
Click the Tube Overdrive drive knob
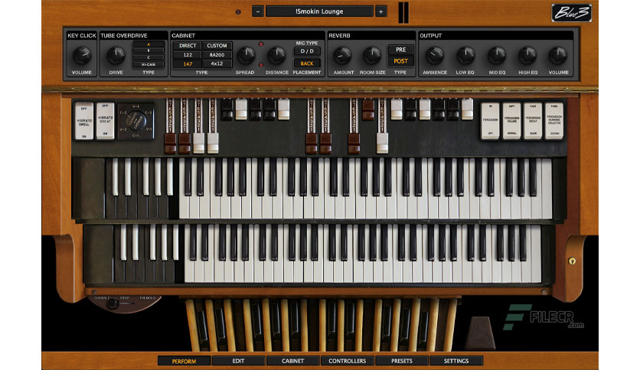click(116, 56)
